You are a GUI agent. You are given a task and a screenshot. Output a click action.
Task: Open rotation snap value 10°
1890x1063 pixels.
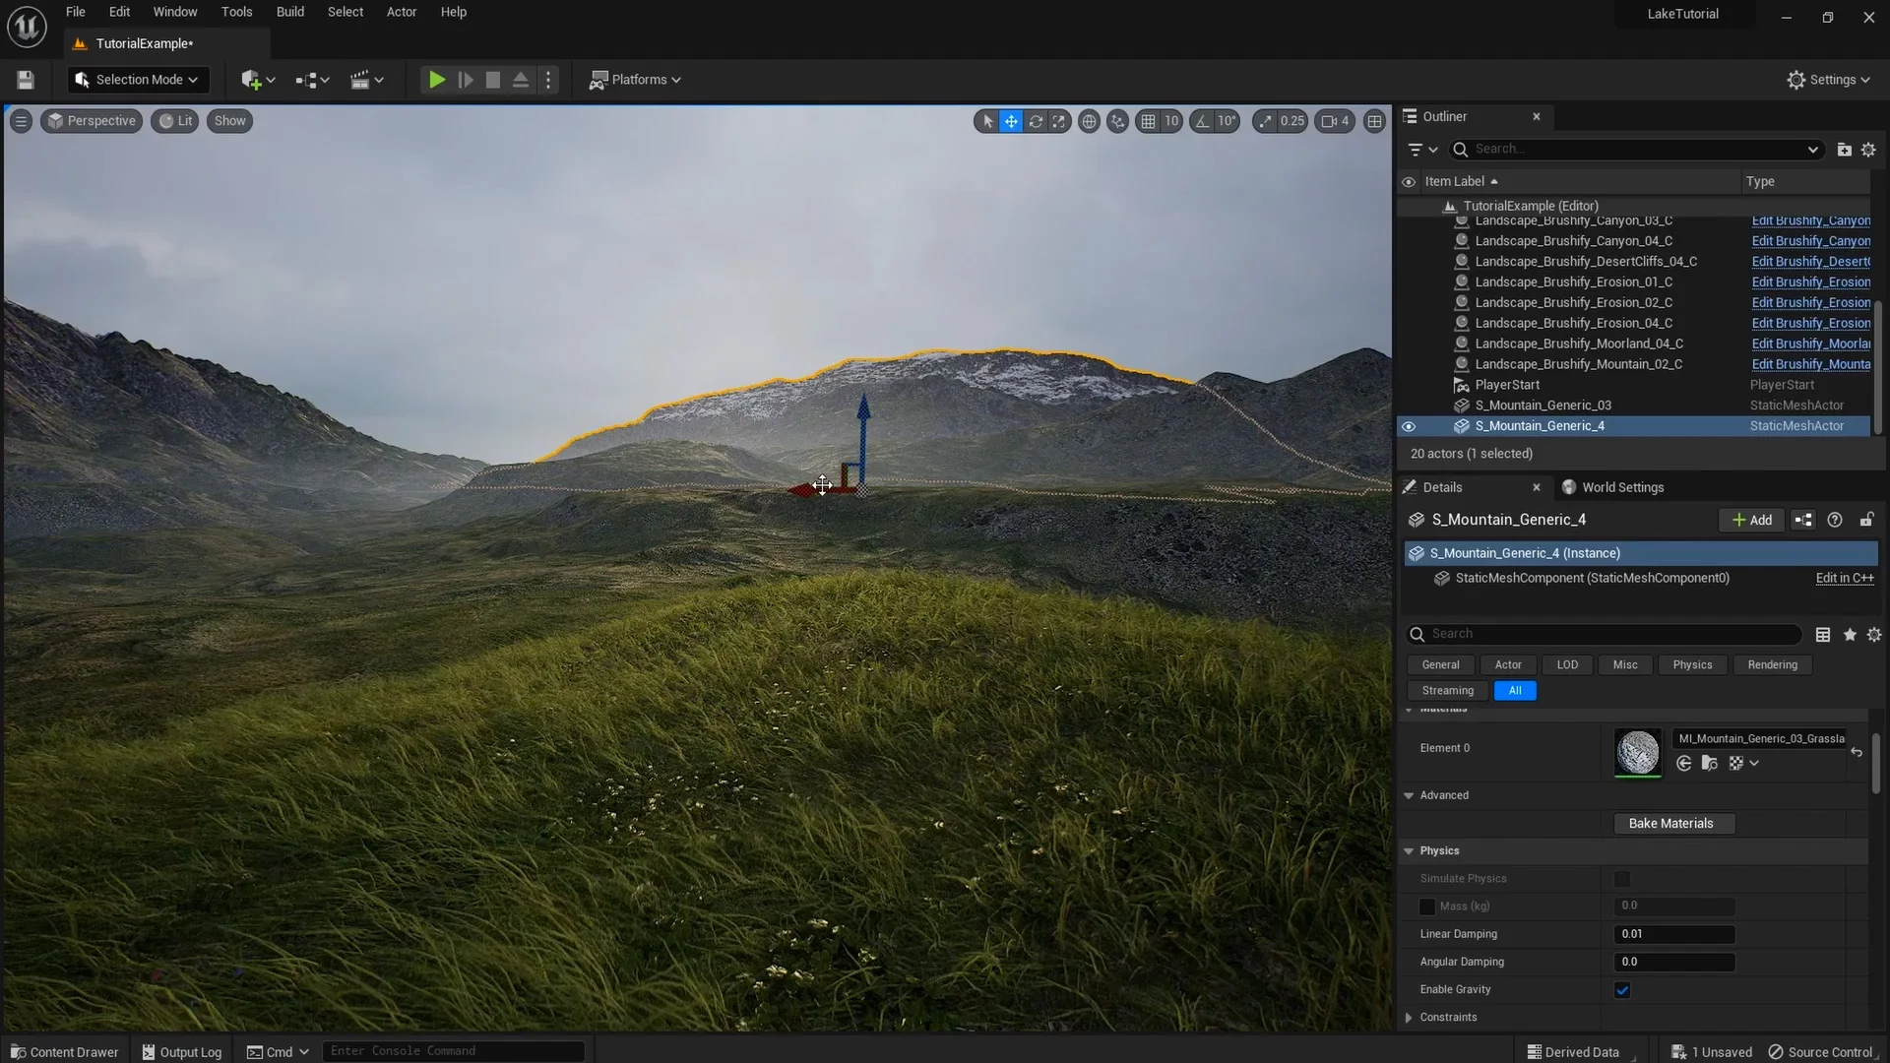click(1227, 121)
